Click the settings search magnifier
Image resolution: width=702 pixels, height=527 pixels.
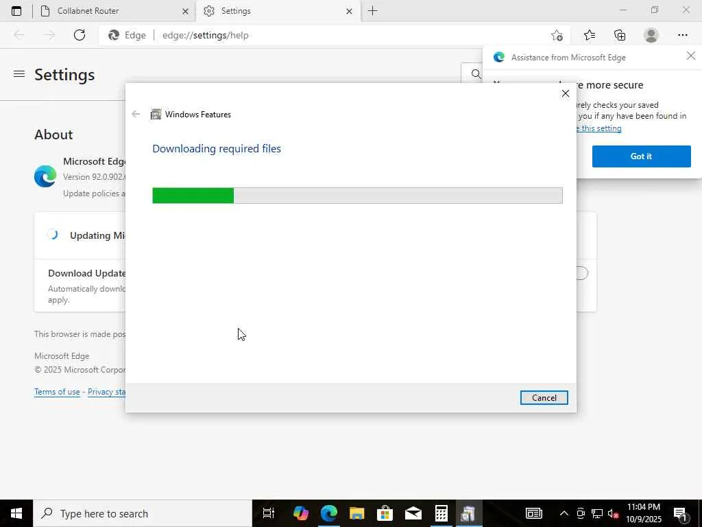(476, 74)
